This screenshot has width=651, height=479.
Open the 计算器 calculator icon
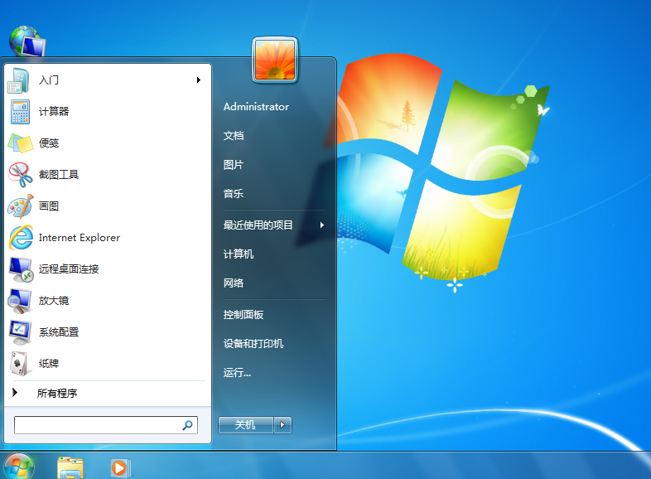pyautogui.click(x=21, y=111)
